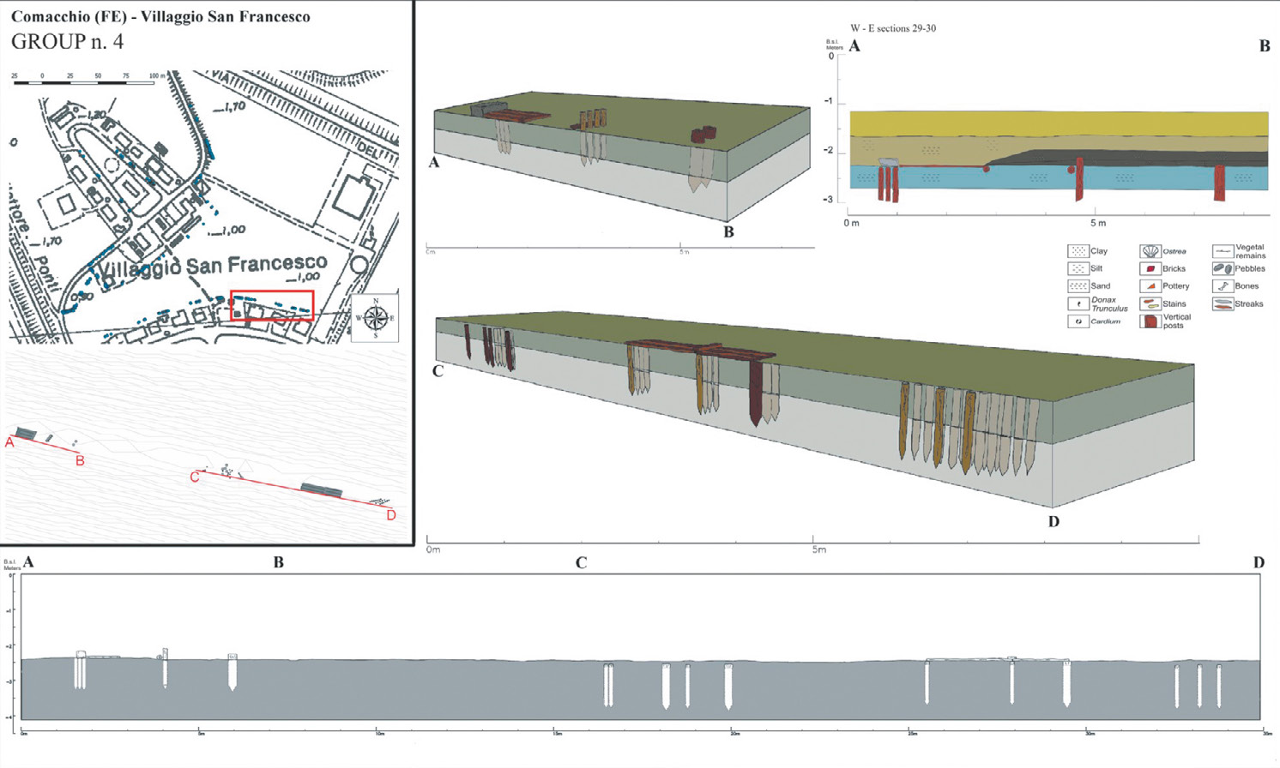Click the "D" label above the long bottom section
Image resolution: width=1280 pixels, height=768 pixels.
1259,563
